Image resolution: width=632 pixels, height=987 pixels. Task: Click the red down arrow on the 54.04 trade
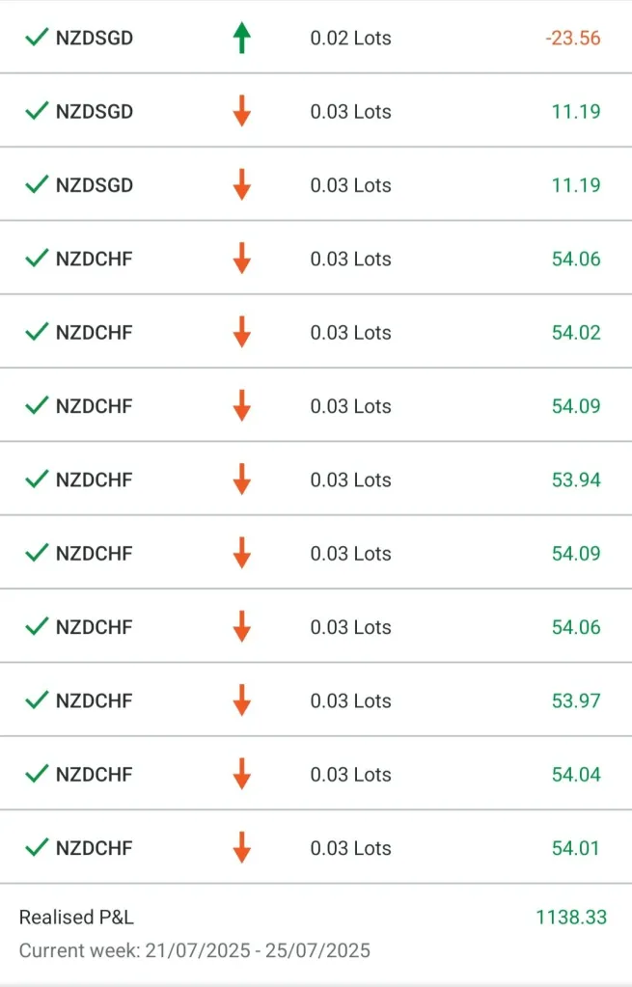(241, 774)
